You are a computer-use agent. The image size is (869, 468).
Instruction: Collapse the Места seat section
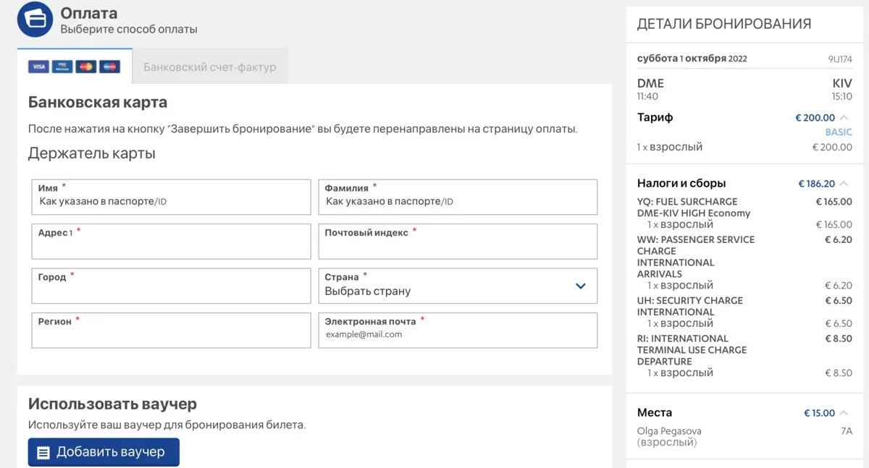[844, 413]
